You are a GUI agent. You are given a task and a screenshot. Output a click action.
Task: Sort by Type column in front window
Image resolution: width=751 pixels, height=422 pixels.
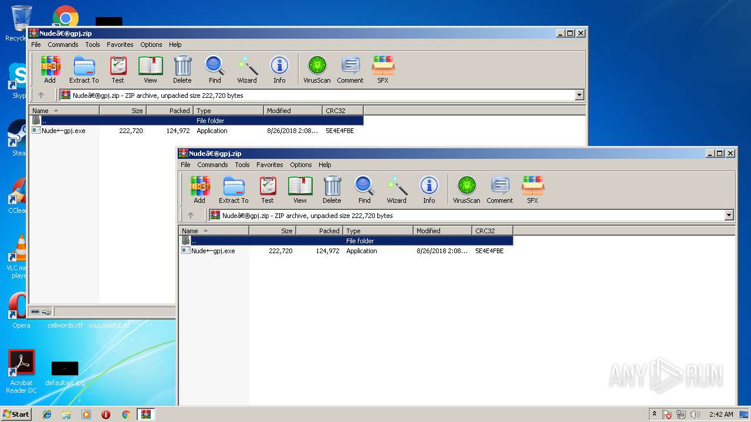(378, 230)
